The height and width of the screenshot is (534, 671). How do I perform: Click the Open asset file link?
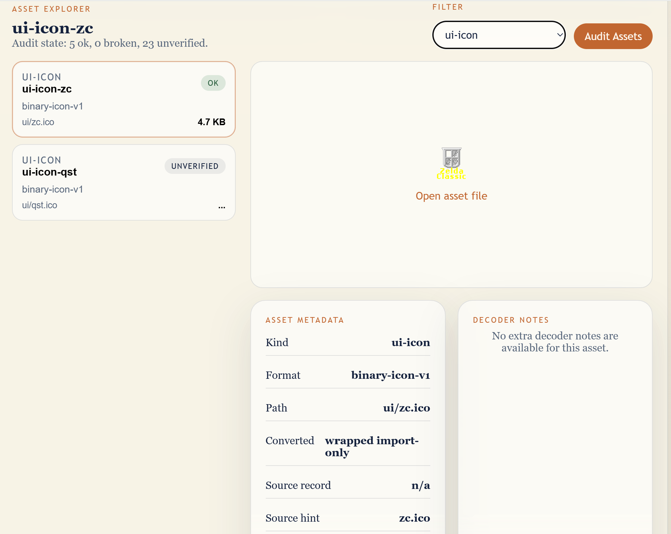(x=451, y=196)
